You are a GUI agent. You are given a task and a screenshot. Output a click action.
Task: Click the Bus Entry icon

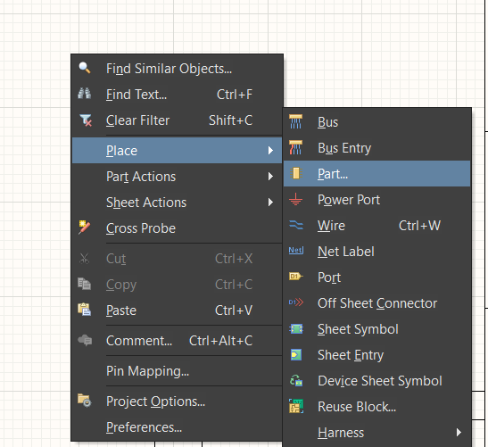coord(295,147)
